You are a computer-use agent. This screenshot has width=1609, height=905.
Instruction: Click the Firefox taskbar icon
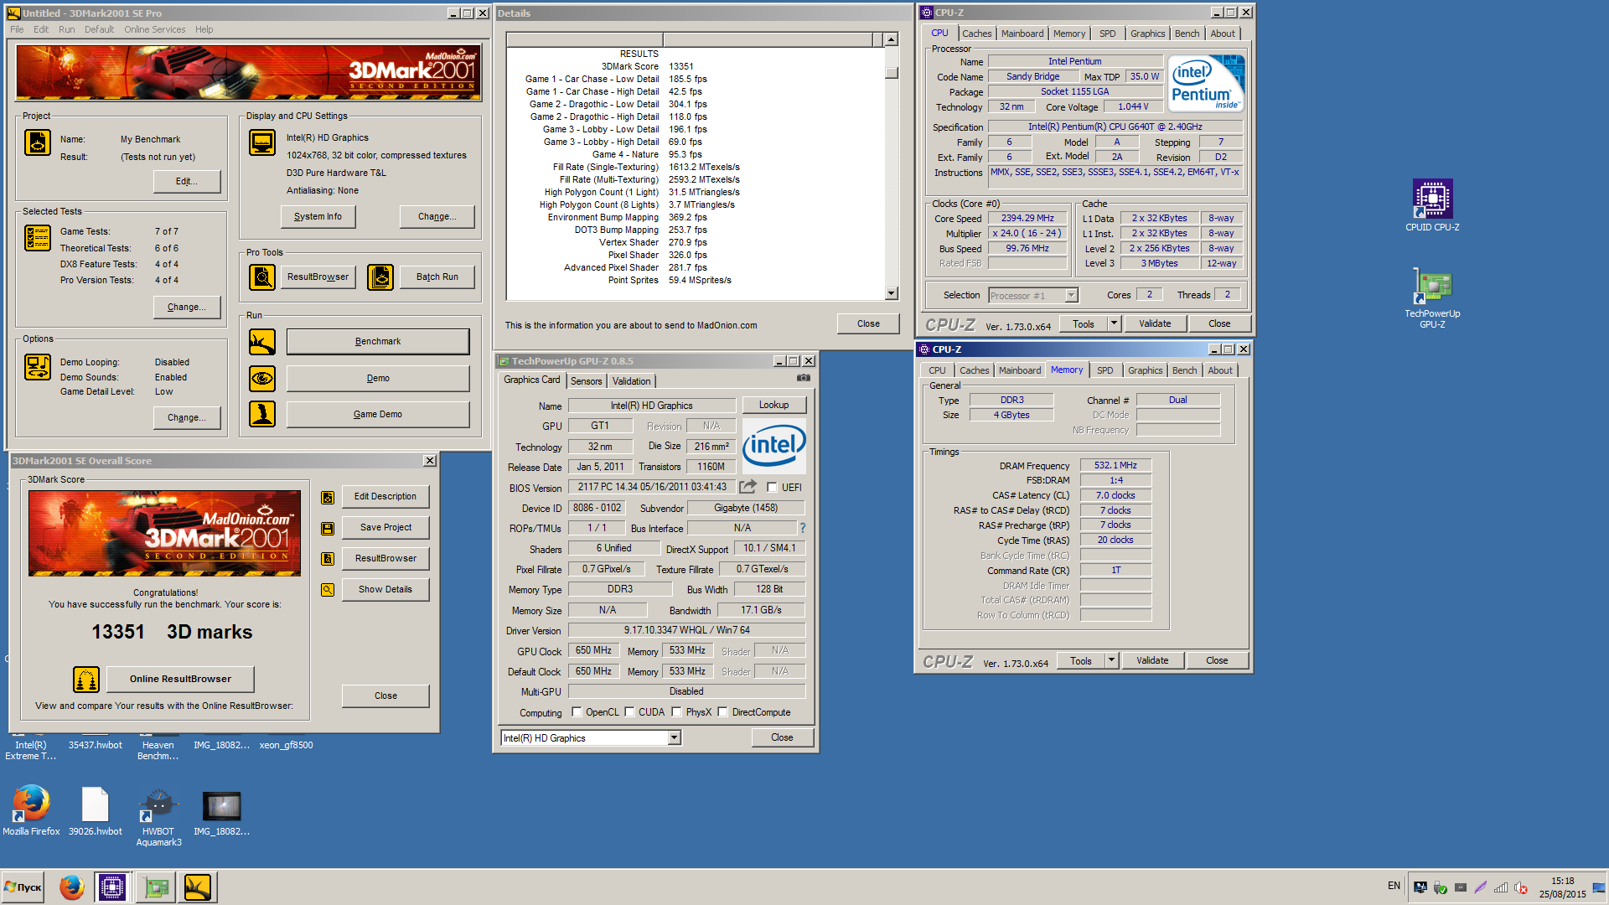click(71, 887)
